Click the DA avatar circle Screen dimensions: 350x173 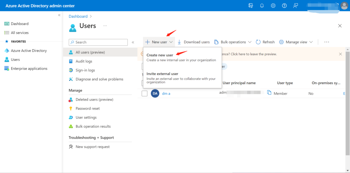(155, 93)
